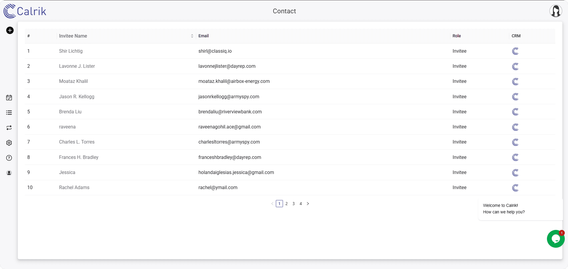This screenshot has height=269, width=568.
Task: Open page 2 of the contact list
Action: tap(287, 204)
